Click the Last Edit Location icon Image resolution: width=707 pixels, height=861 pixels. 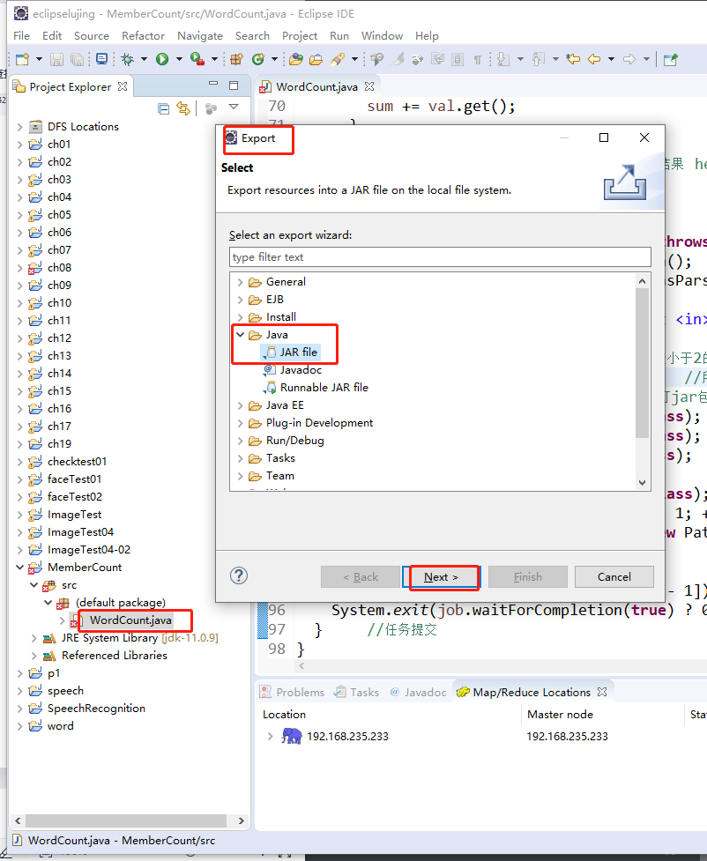573,59
